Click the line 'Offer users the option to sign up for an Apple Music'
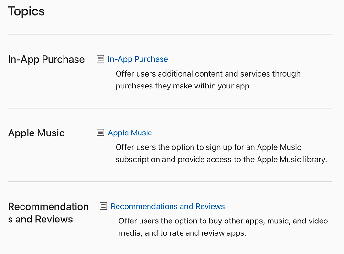The width and height of the screenshot is (344, 254). click(208, 147)
